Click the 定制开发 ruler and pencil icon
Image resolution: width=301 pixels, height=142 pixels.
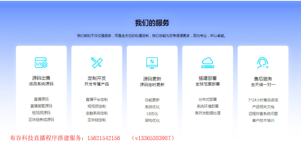click(x=97, y=62)
